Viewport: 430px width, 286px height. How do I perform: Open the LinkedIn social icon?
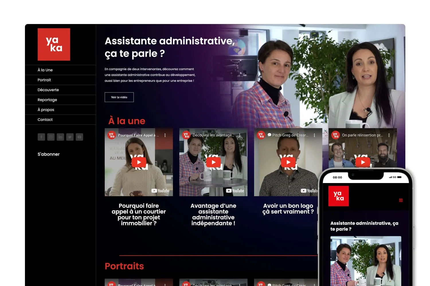point(60,137)
